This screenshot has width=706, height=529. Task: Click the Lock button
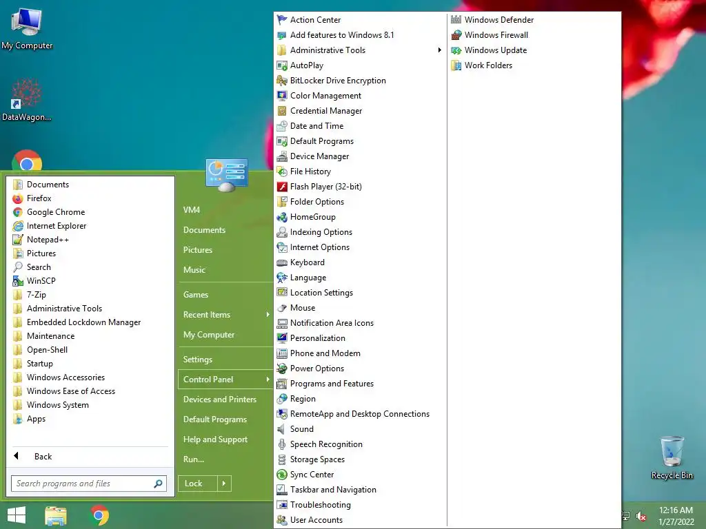(x=198, y=484)
